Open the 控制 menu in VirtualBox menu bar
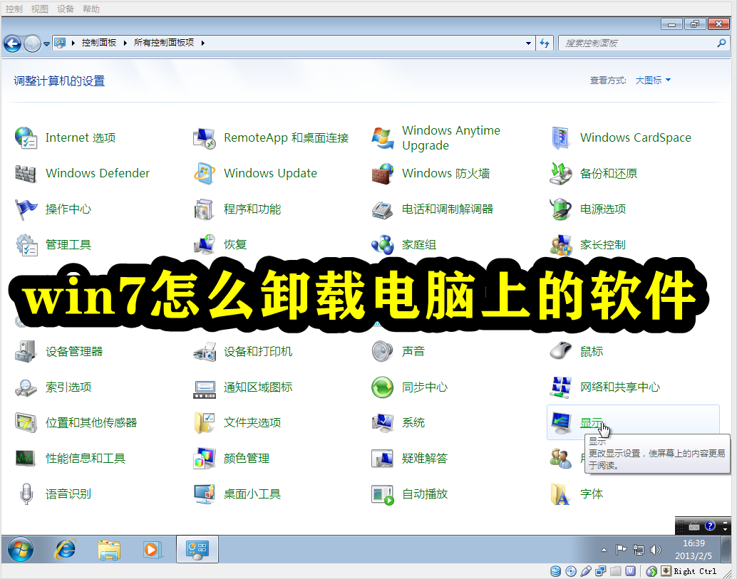737x579 pixels. [x=14, y=9]
